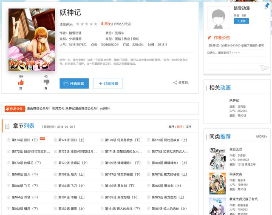Rate with the third star
Image resolution: width=272 pixels, height=215 pixels.
pyautogui.click(x=87, y=24)
